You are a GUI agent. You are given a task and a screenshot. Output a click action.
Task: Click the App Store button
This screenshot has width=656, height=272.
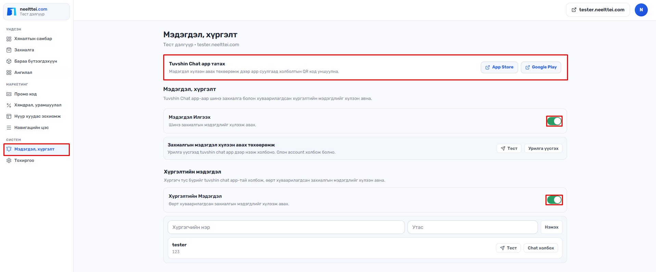coord(499,67)
